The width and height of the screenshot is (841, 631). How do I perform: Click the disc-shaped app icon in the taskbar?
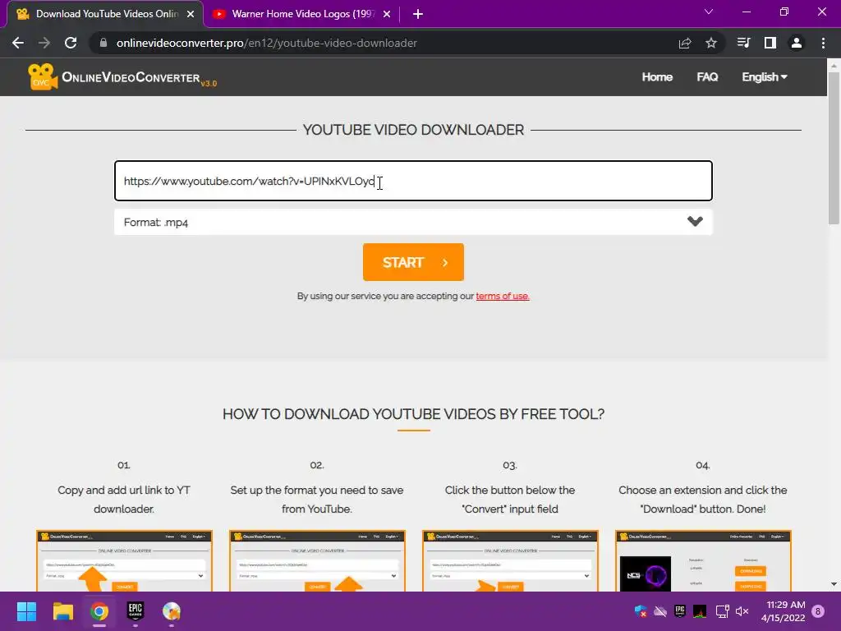[172, 611]
